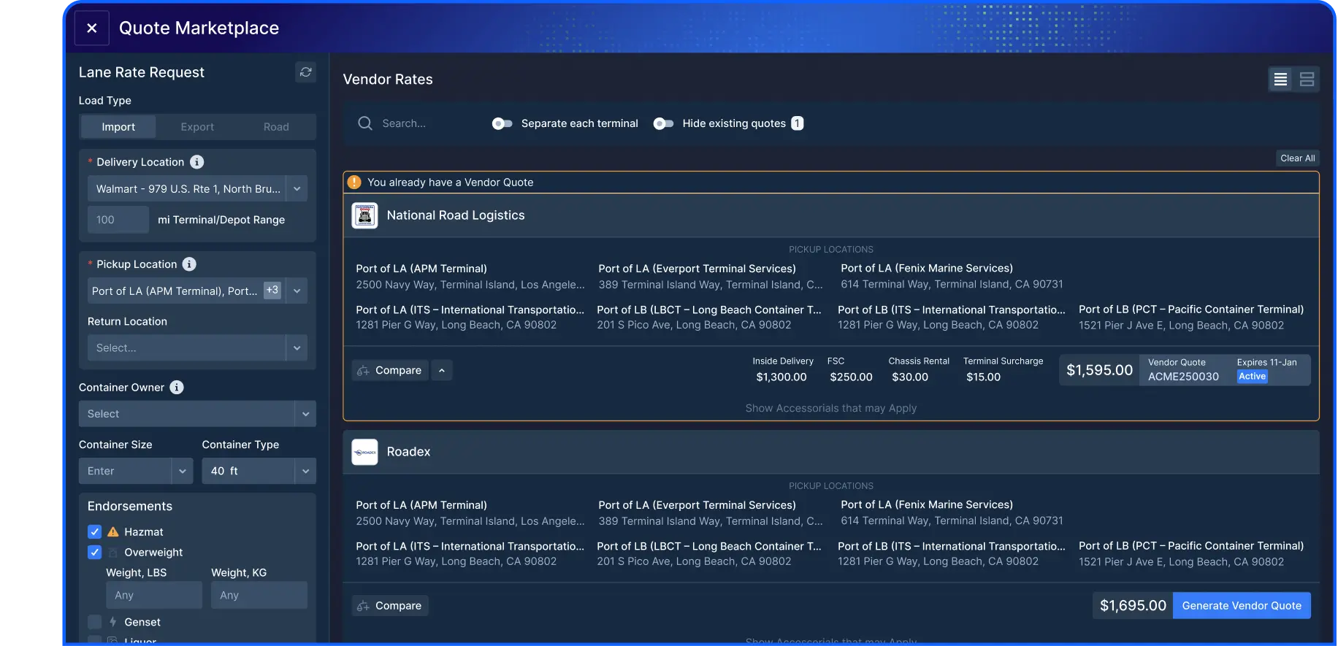Click the vendor quote warning icon

click(x=354, y=182)
